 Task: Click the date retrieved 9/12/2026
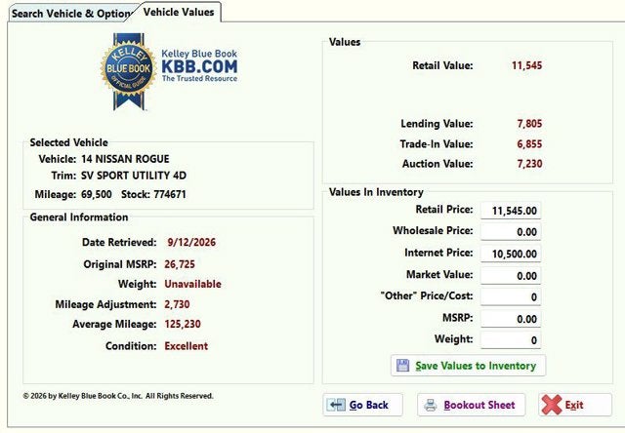pos(191,243)
